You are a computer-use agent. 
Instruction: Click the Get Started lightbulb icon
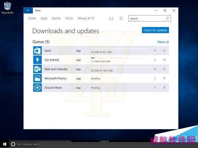[x=38, y=60]
